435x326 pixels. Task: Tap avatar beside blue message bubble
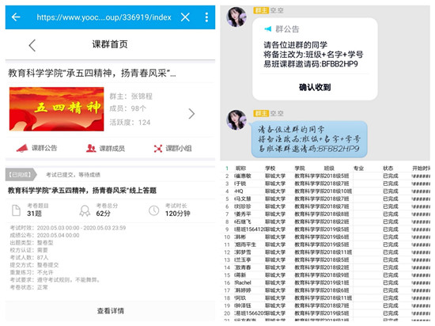(x=236, y=119)
